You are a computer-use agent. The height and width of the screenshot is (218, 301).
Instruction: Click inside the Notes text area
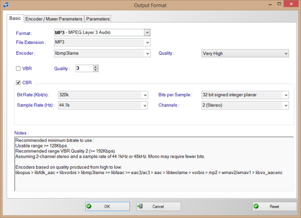click(x=154, y=164)
